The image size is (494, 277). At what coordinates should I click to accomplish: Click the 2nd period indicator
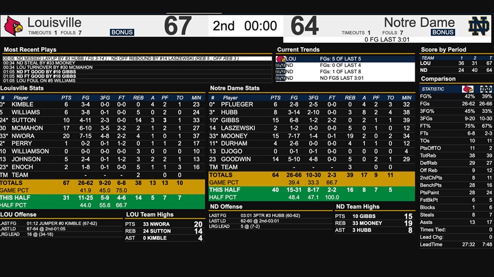pyautogui.click(x=224, y=26)
